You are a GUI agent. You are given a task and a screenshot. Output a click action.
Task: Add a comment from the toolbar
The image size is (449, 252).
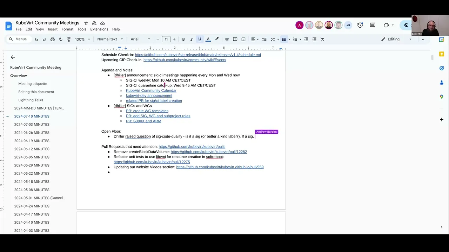coord(235,39)
